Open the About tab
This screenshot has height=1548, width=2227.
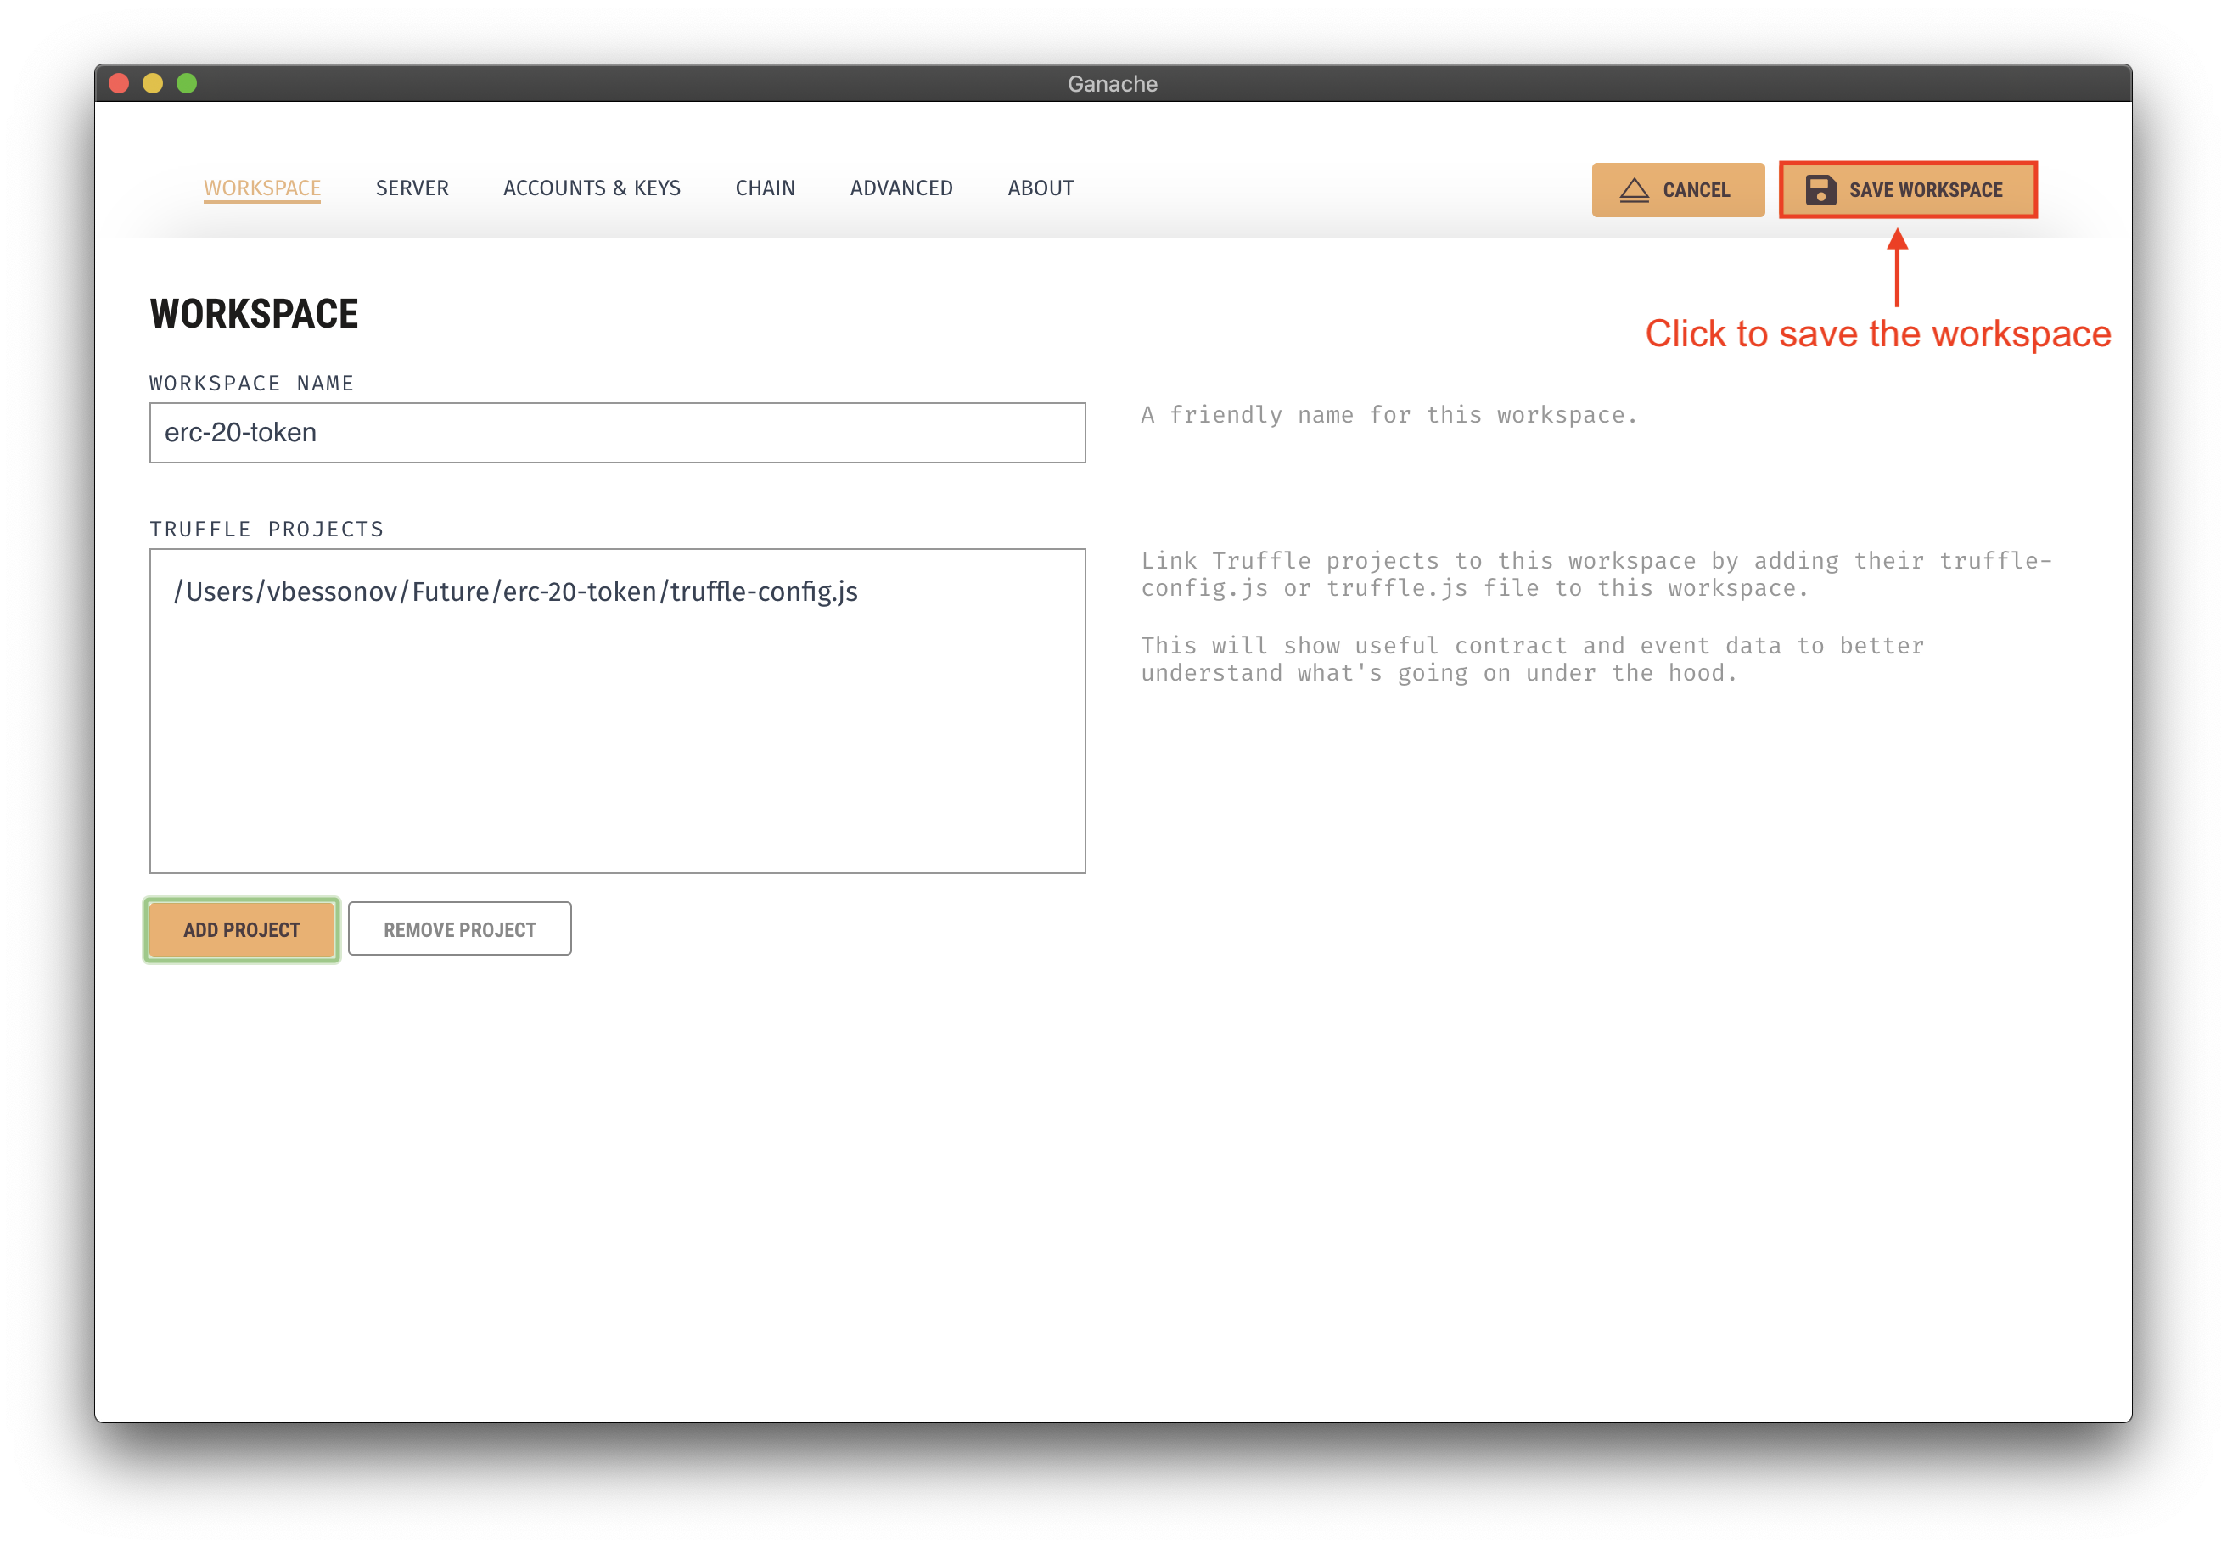(1041, 188)
